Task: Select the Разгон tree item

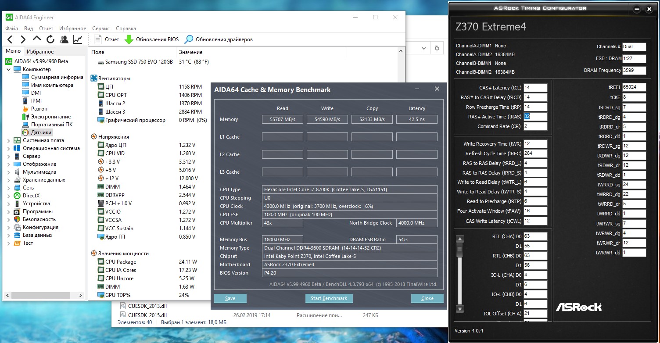Action: click(35, 109)
